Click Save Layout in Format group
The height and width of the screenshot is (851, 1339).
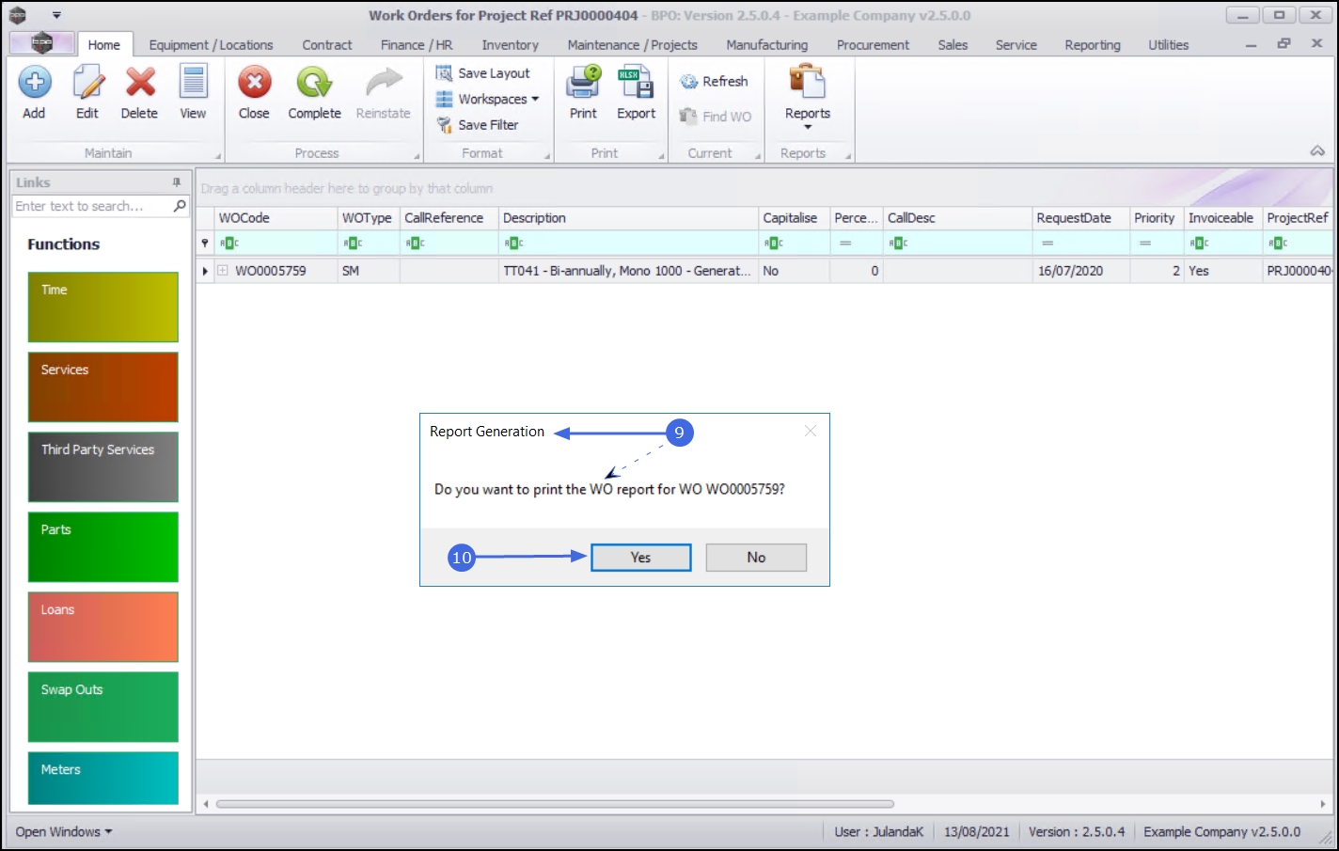click(483, 73)
